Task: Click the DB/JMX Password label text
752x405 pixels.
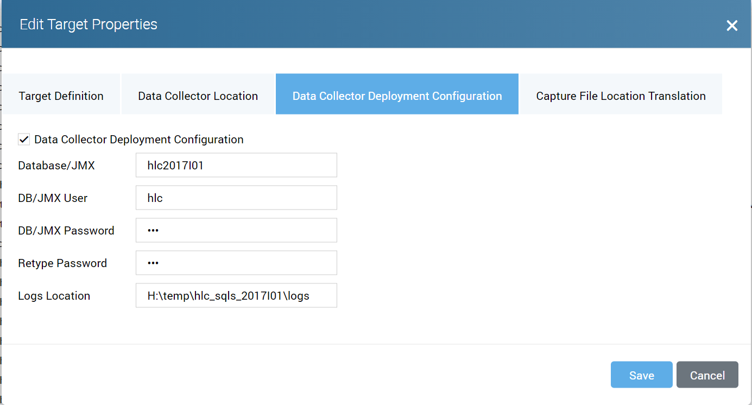Action: (66, 231)
